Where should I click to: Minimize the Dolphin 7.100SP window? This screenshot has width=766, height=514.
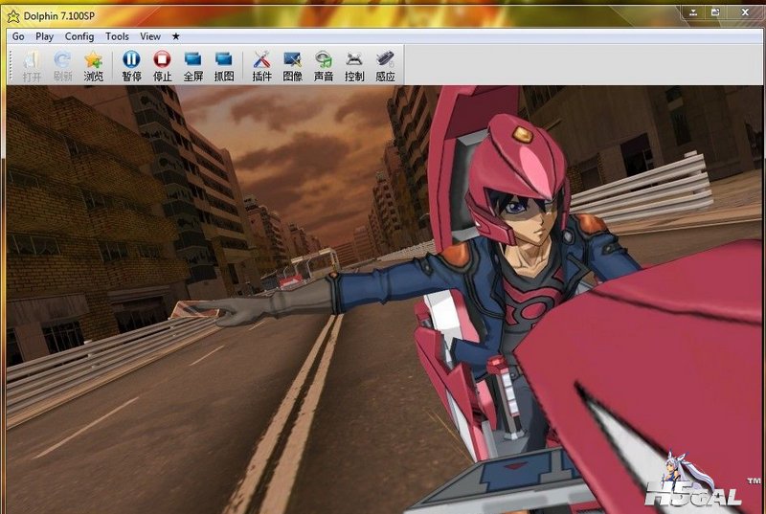[x=692, y=12]
